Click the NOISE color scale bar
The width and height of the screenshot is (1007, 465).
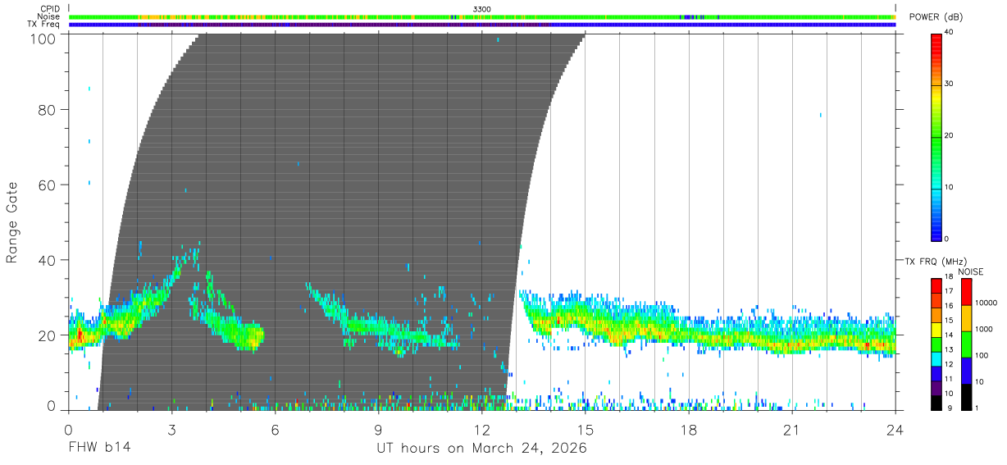click(965, 344)
